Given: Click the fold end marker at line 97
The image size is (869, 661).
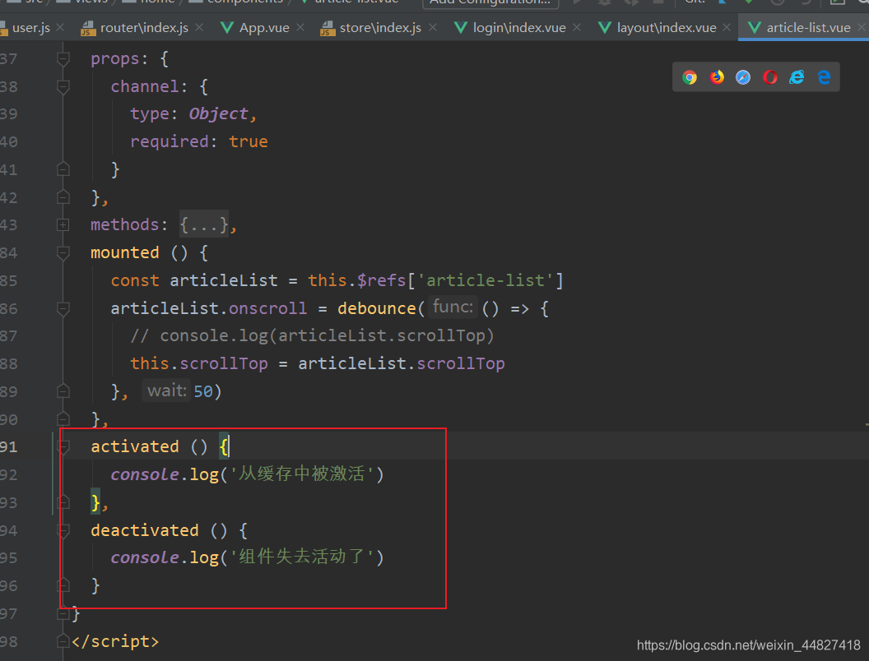Looking at the screenshot, I should (x=63, y=613).
